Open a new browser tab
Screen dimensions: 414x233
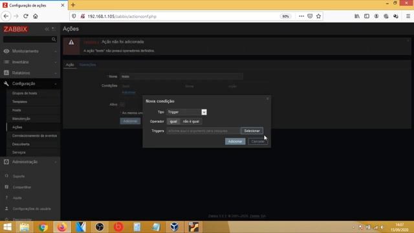[x=73, y=5]
